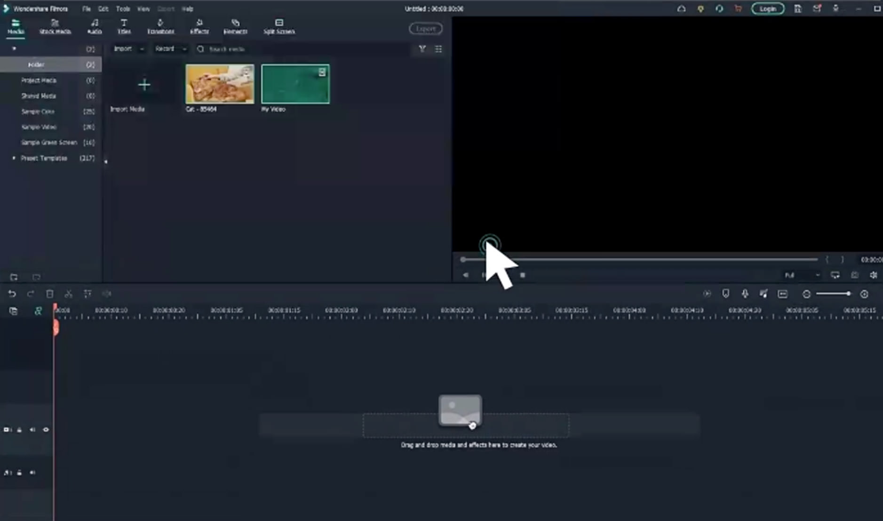The height and width of the screenshot is (521, 883).
Task: Open the Record dropdown
Action: (x=170, y=49)
